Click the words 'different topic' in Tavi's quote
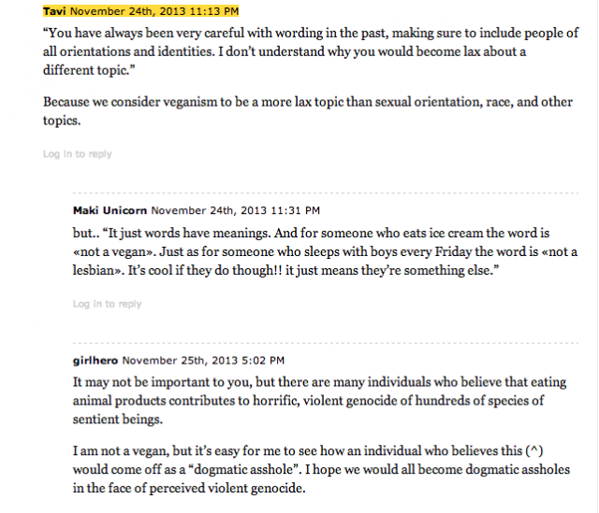The width and height of the screenshot is (599, 513). [84, 70]
